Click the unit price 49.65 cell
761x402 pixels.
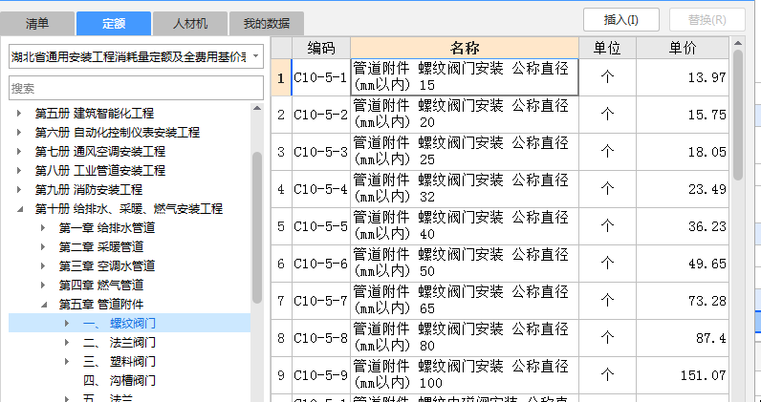pos(683,264)
